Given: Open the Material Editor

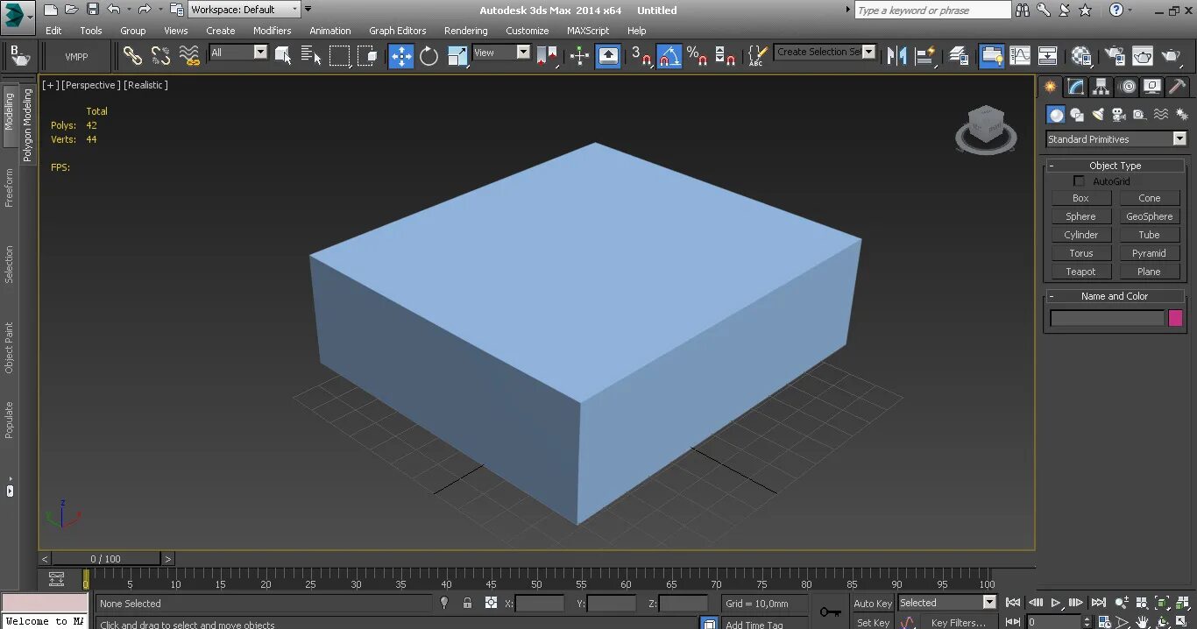Looking at the screenshot, I should (1081, 56).
